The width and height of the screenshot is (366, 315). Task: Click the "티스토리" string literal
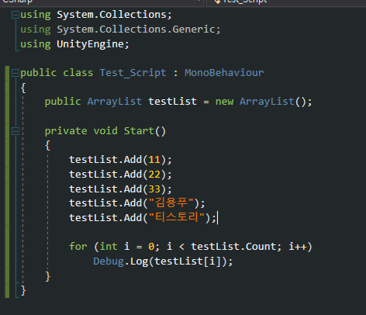coord(177,217)
